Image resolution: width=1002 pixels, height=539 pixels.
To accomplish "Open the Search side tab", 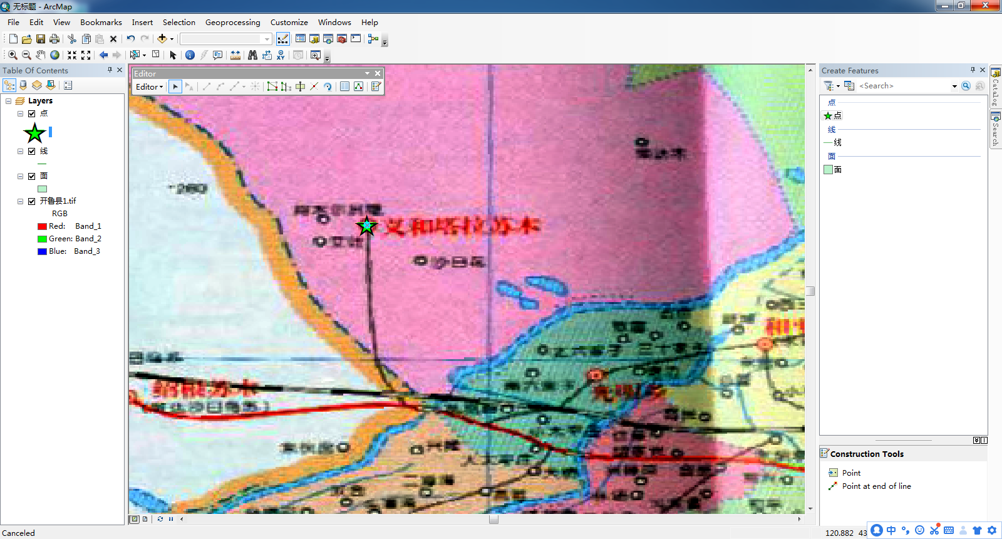I will (x=995, y=130).
